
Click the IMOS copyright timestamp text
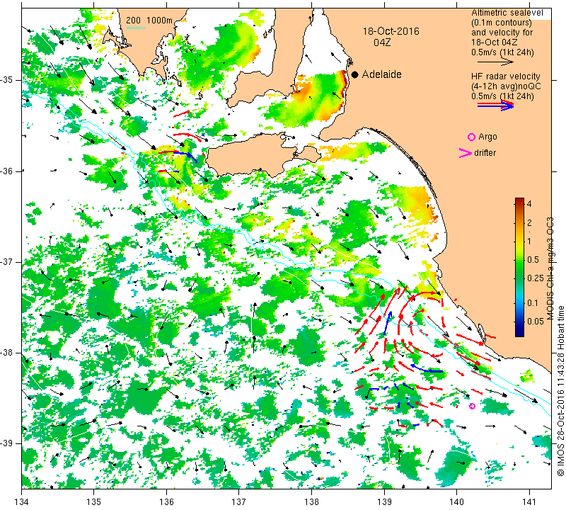[560, 391]
